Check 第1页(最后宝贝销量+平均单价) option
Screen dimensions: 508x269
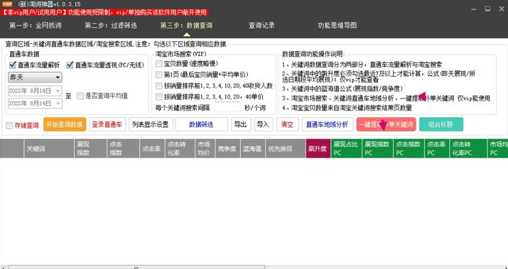pos(158,75)
